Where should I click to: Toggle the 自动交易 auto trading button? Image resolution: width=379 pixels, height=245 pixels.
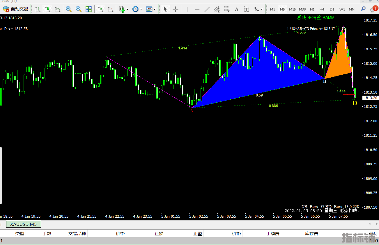coord(16,9)
